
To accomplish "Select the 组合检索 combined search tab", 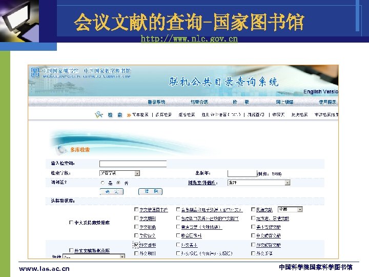I will pyautogui.click(x=187, y=115).
